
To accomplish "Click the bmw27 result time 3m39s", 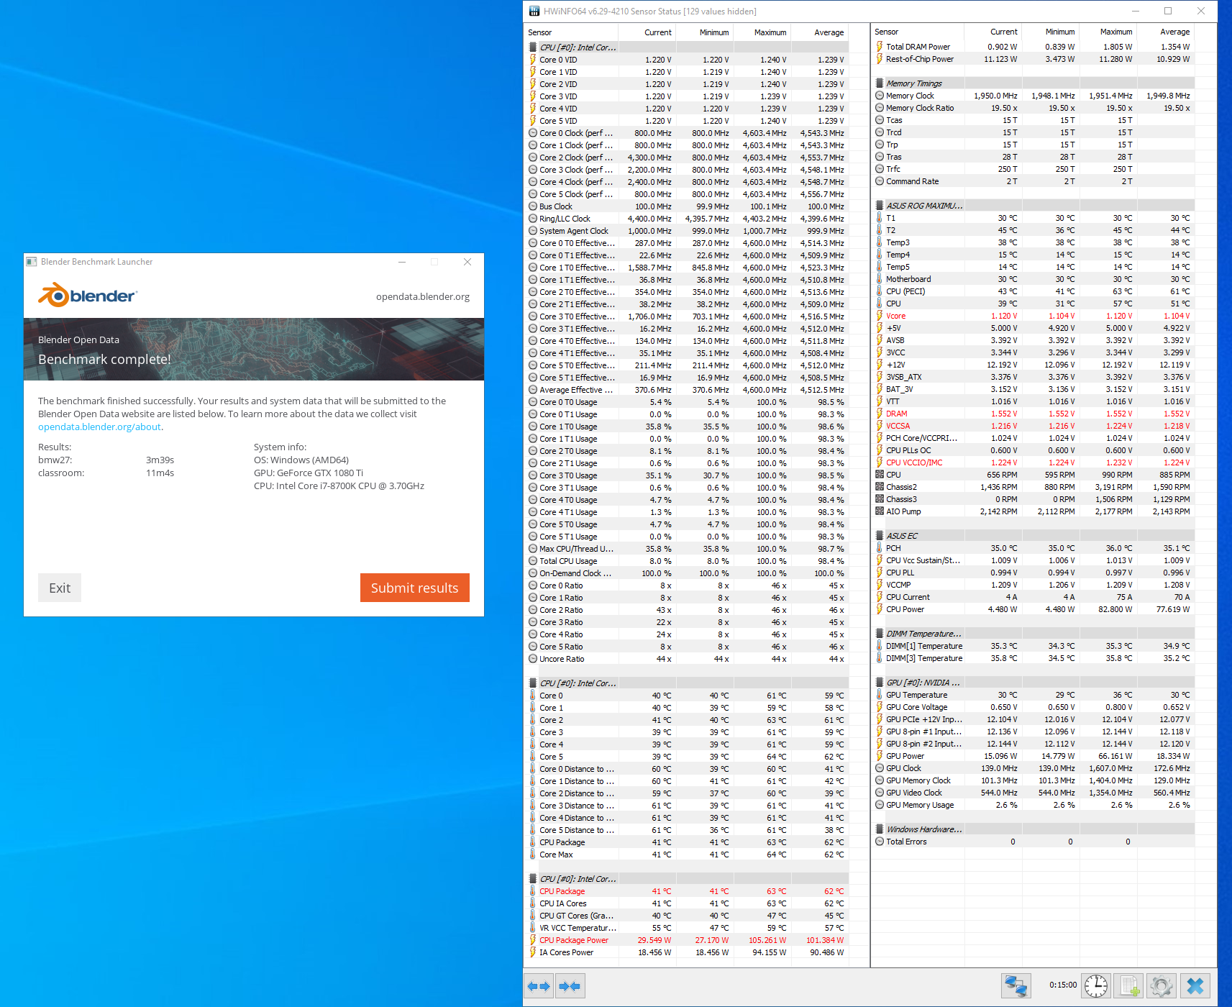I will pos(160,460).
